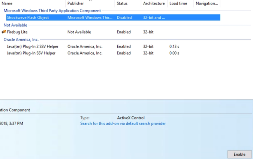This screenshot has width=253, height=159.
Task: Click the 0.00 s load time value
Action: (174, 53)
